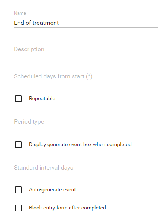Click 'Block entry form after completed' text

67,208
